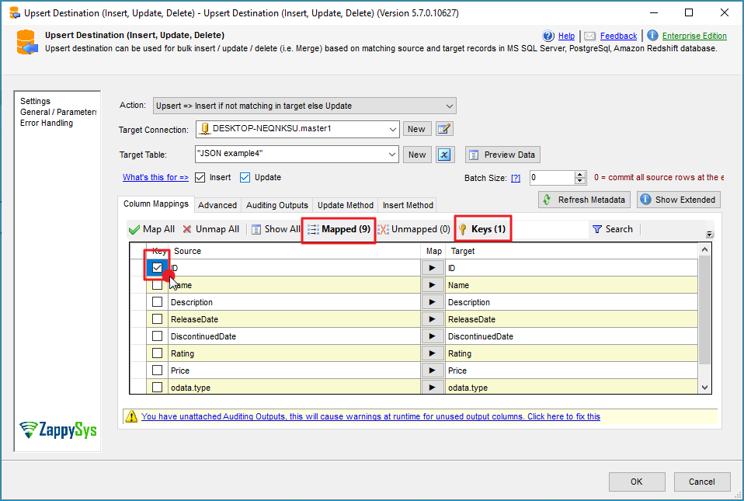The image size is (744, 501).
Task: Click the Show Extended info button
Action: pos(678,200)
